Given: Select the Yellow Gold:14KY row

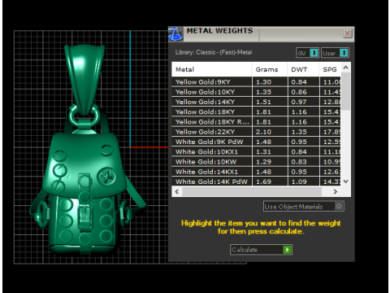Looking at the screenshot, I should coord(256,102).
